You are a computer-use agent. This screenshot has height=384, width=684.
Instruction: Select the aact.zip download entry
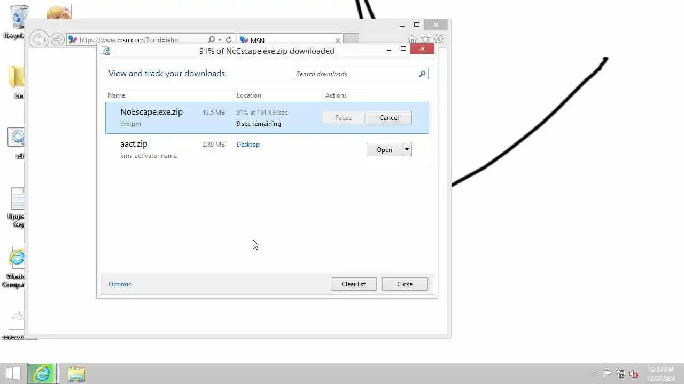point(267,150)
